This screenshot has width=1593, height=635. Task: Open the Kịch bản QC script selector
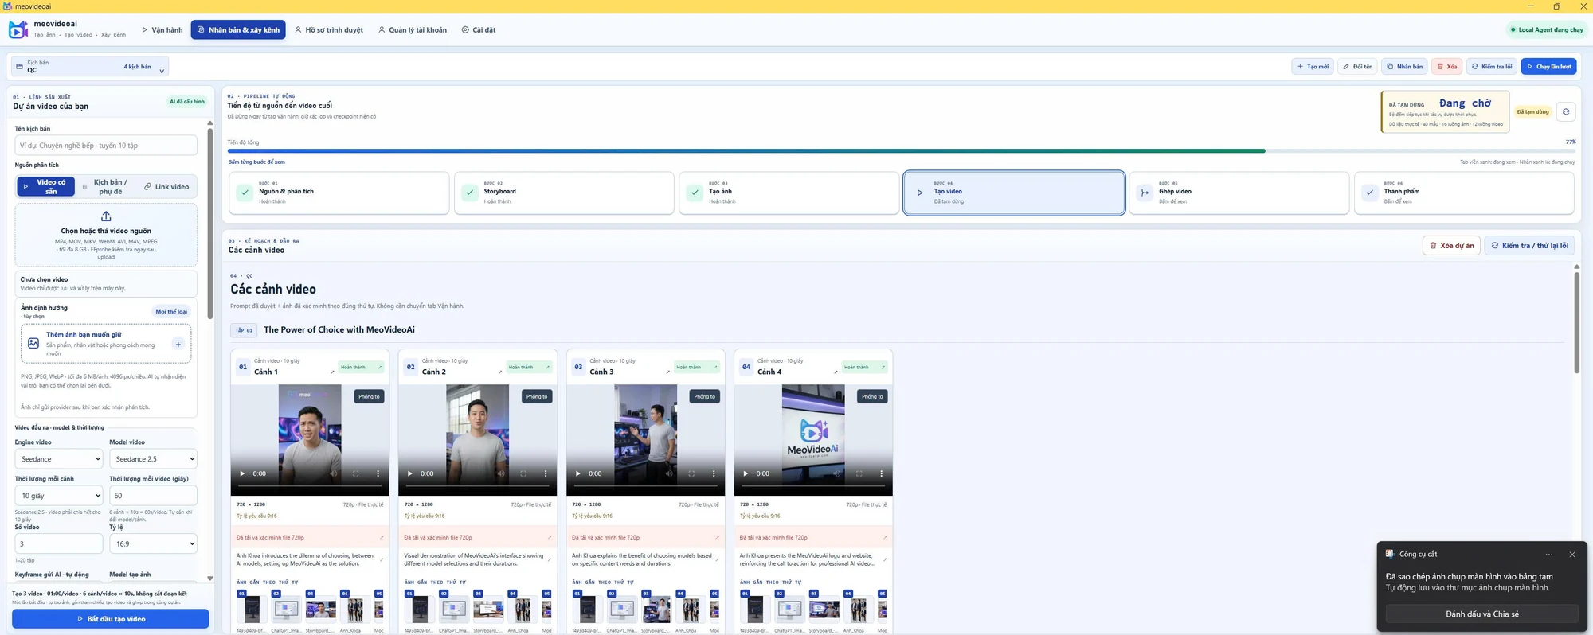90,67
